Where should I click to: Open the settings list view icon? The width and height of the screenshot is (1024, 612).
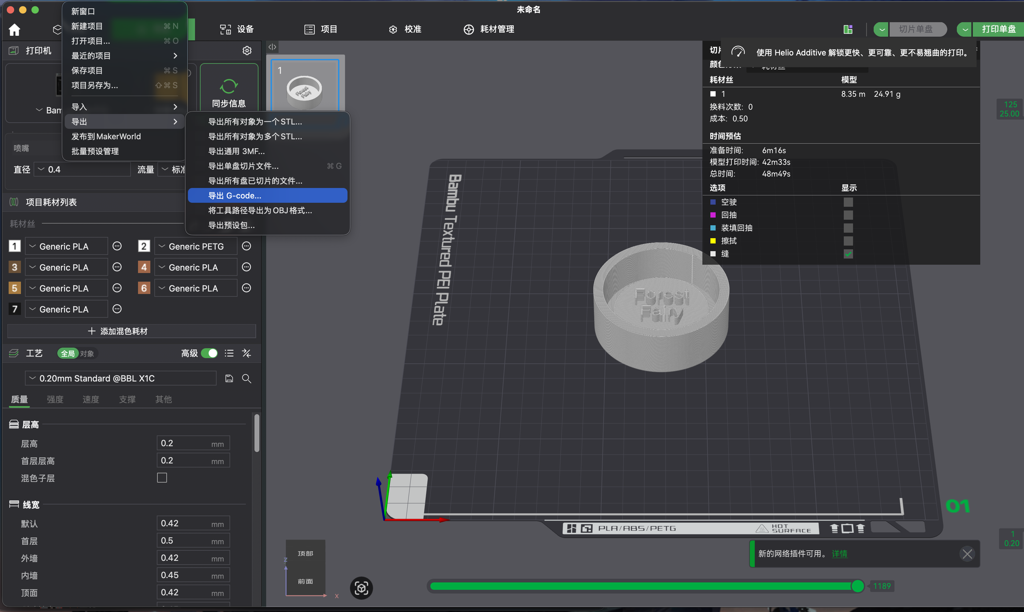(x=229, y=353)
